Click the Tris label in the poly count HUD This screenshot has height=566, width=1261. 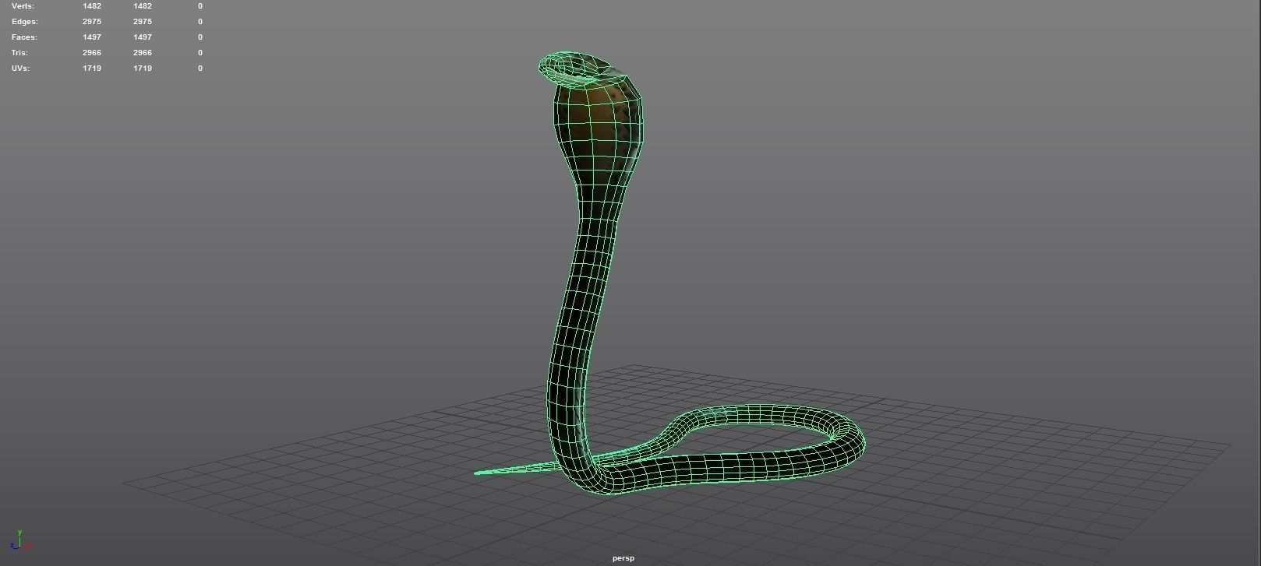(19, 53)
